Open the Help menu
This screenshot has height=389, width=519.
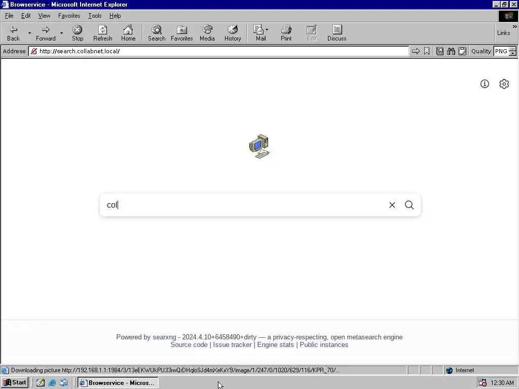coord(115,16)
